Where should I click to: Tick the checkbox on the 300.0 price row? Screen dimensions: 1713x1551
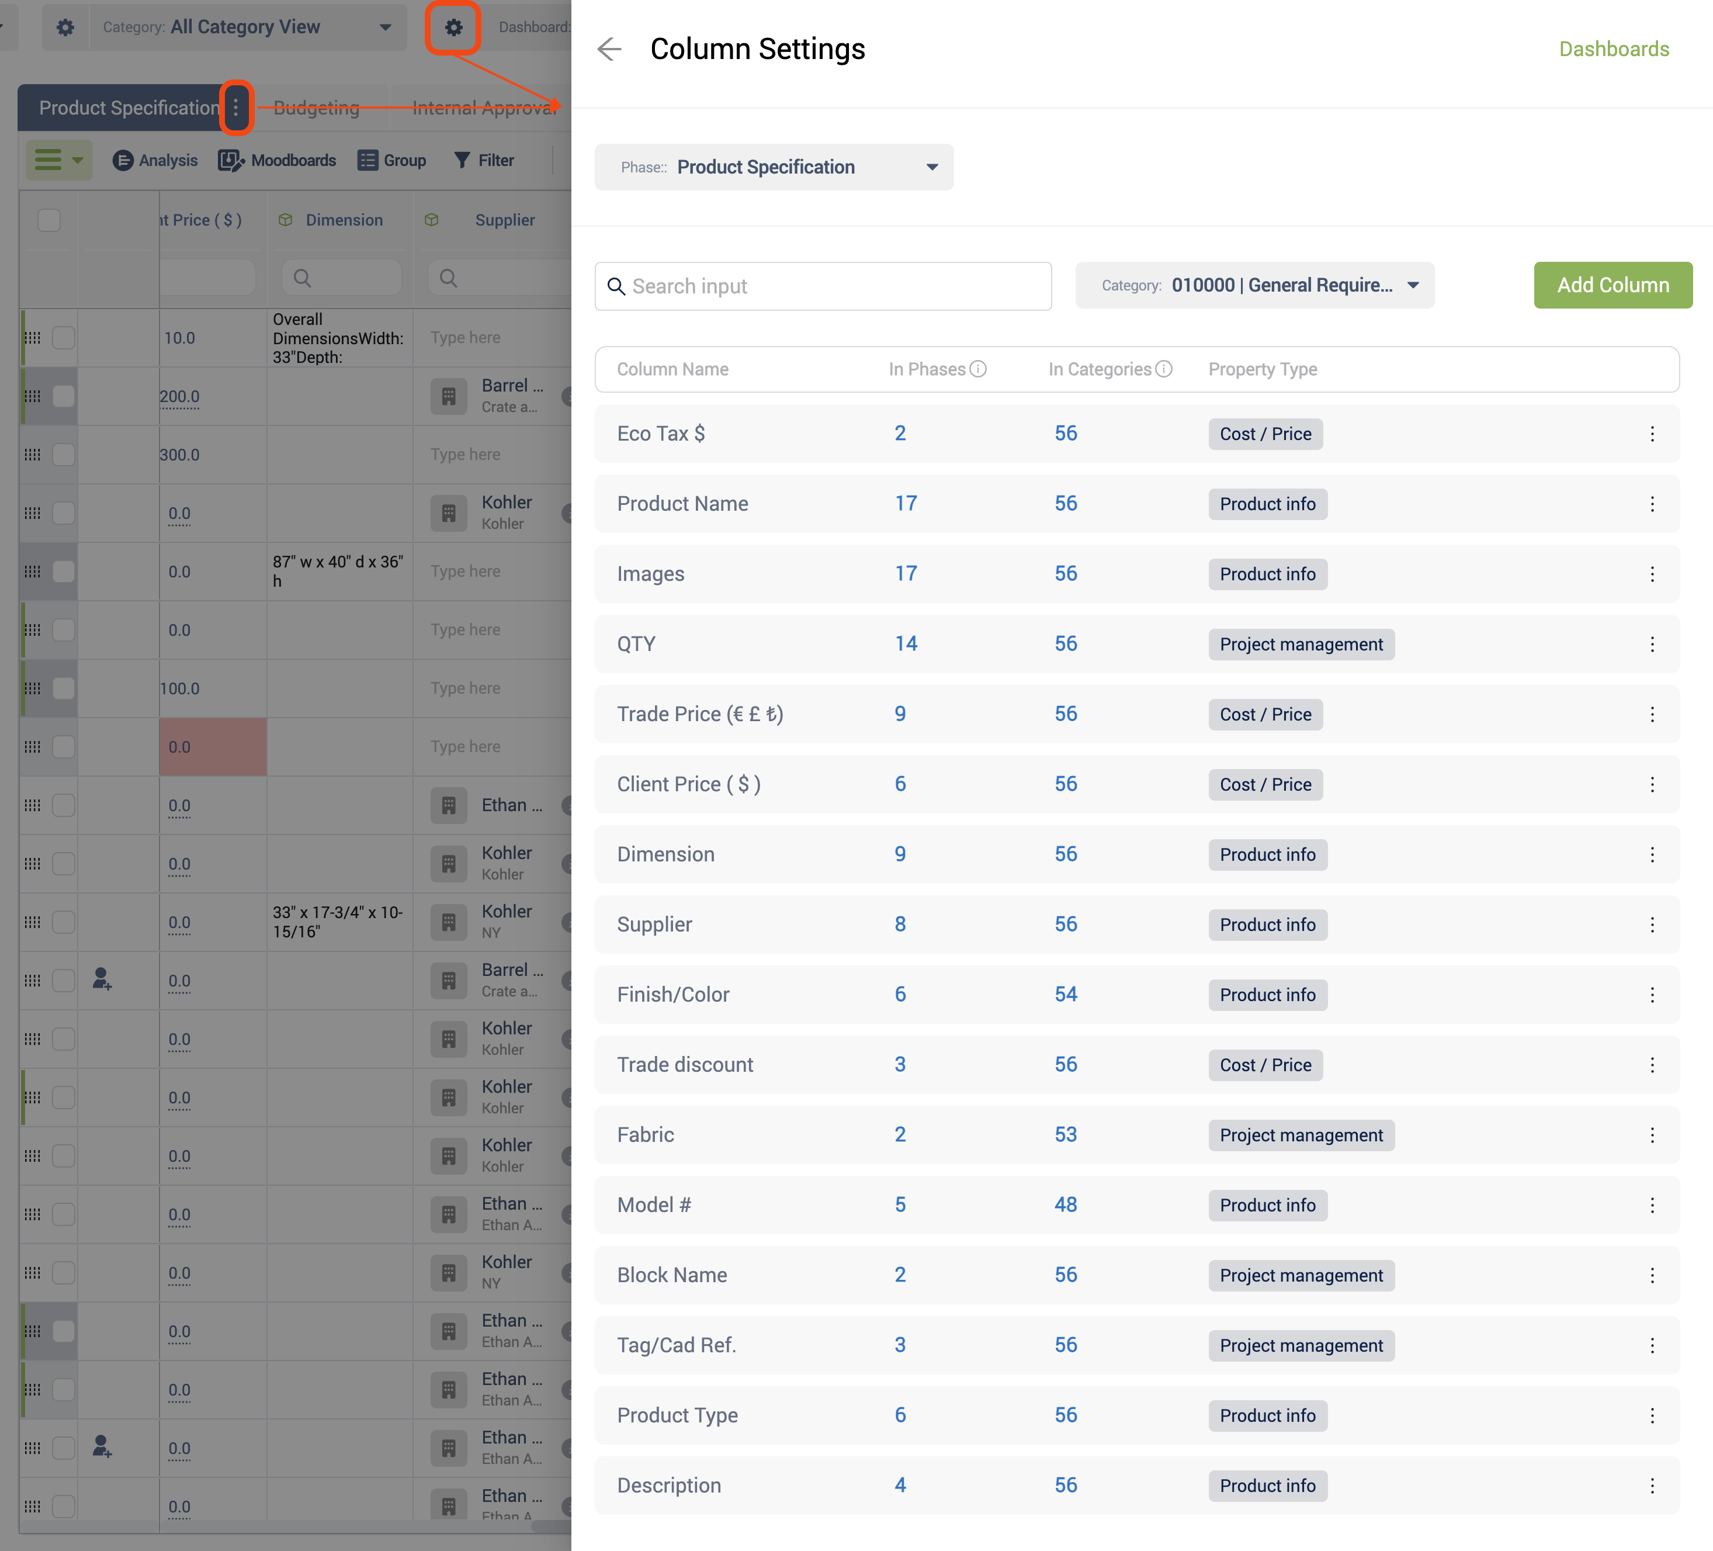[x=64, y=455]
